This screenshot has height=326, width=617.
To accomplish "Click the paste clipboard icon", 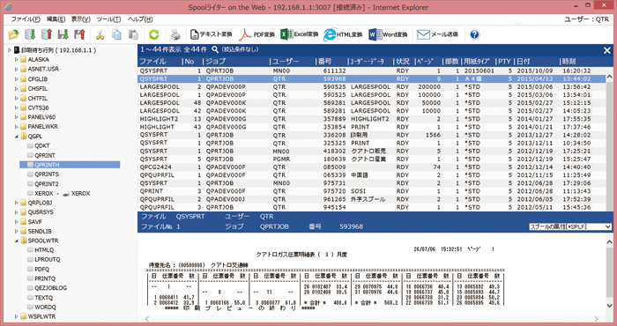I will pyautogui.click(x=133, y=34).
